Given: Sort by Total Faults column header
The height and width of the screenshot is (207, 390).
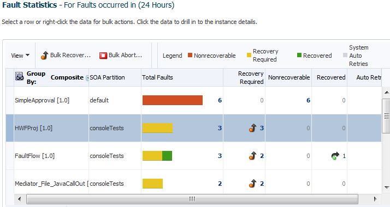Looking at the screenshot, I should tap(157, 77).
